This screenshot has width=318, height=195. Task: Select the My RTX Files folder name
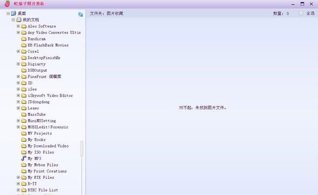[41, 177]
